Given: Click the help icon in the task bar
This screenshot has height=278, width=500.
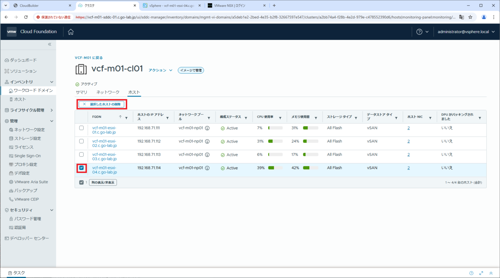Looking at the screenshot, I should pos(471,273).
